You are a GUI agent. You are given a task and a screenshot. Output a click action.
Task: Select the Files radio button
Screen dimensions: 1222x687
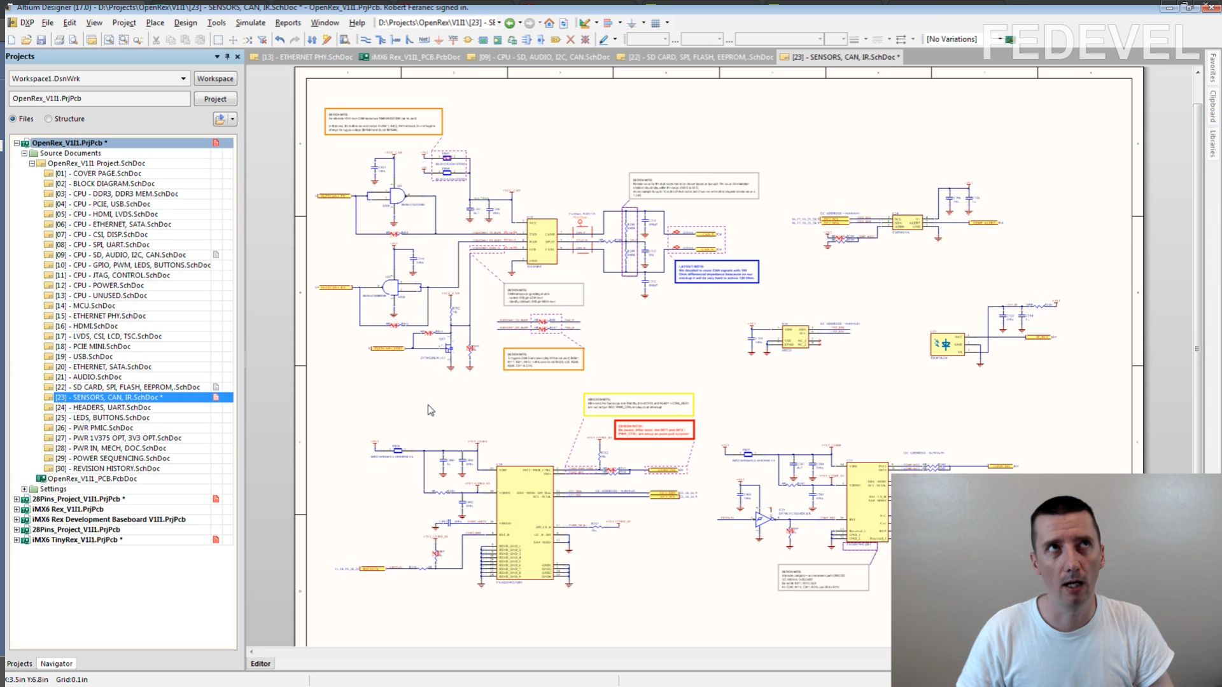click(13, 119)
